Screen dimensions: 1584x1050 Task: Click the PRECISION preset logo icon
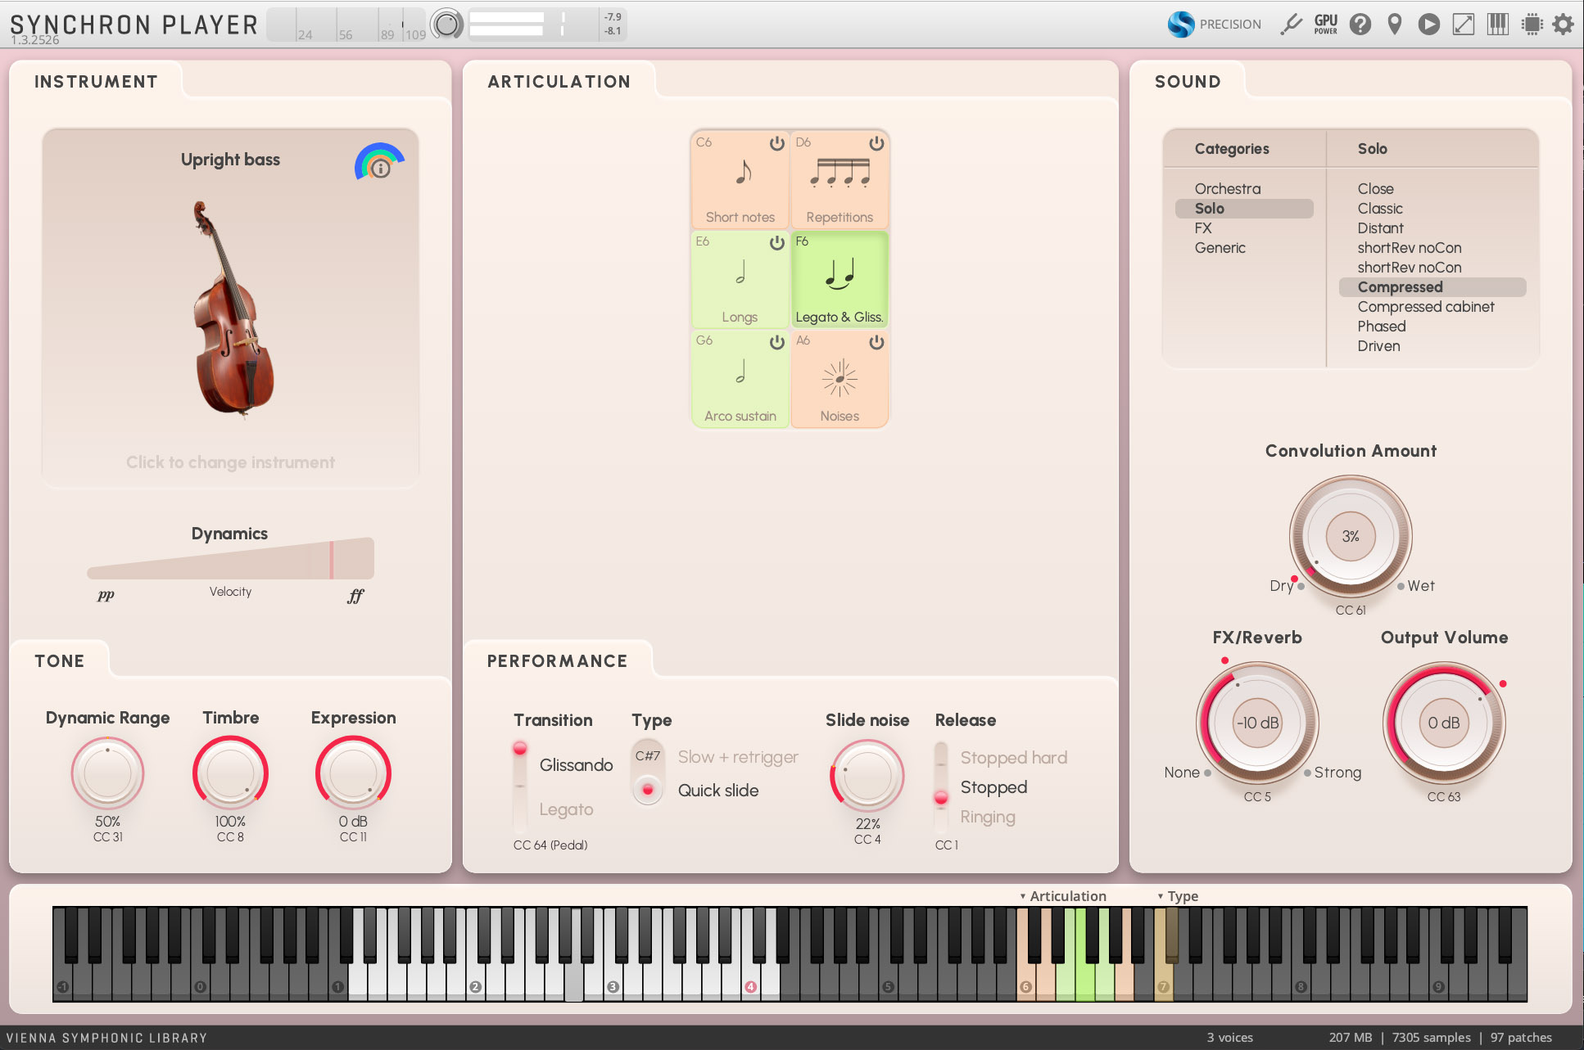point(1181,25)
